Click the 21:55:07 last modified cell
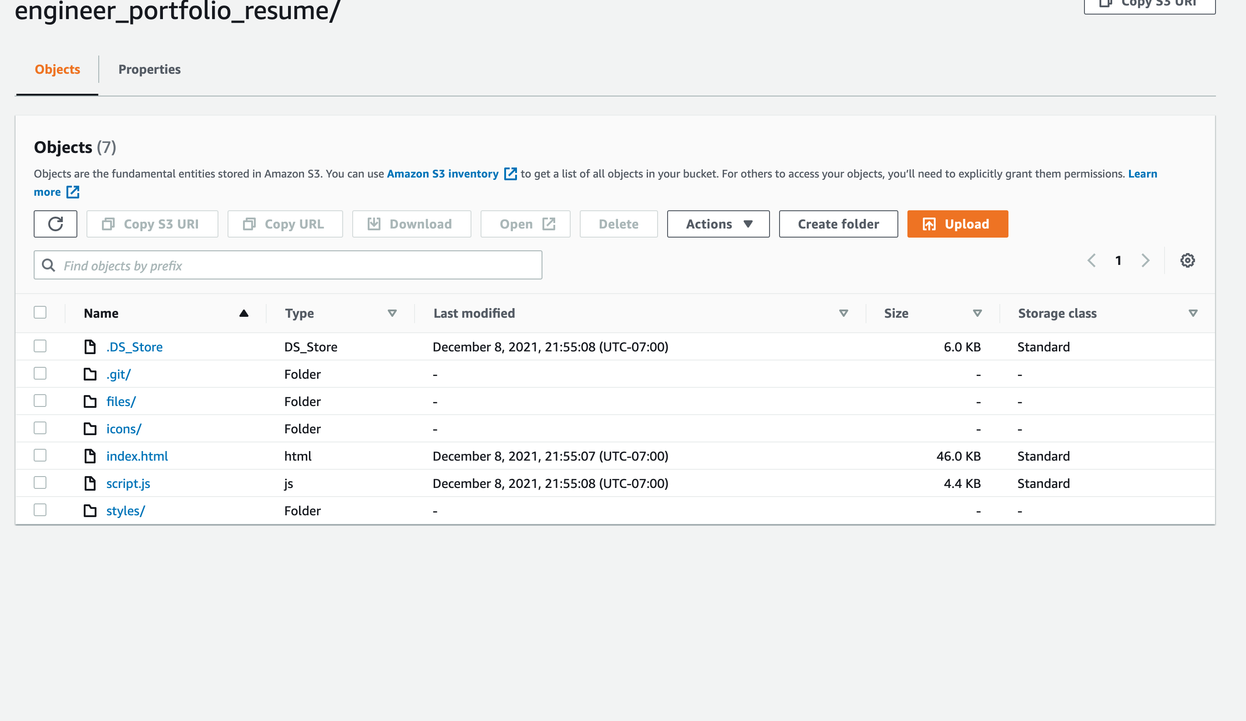The width and height of the screenshot is (1246, 721). (550, 456)
